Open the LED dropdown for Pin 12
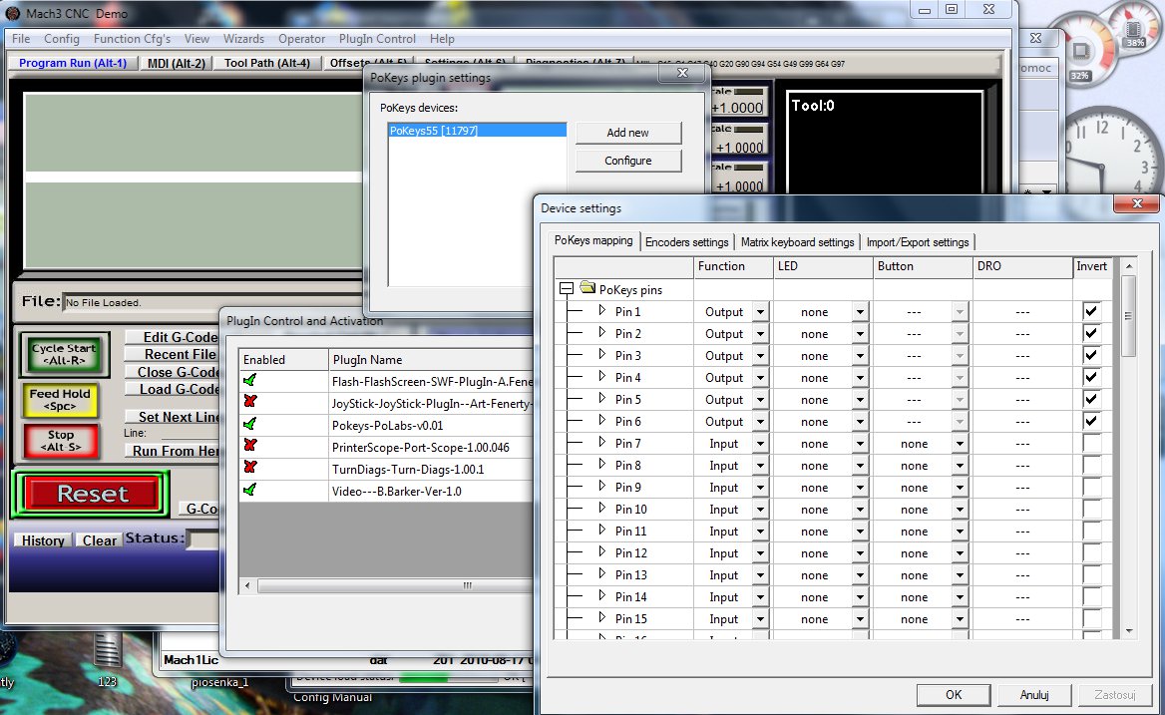The height and width of the screenshot is (715, 1165). (x=860, y=553)
